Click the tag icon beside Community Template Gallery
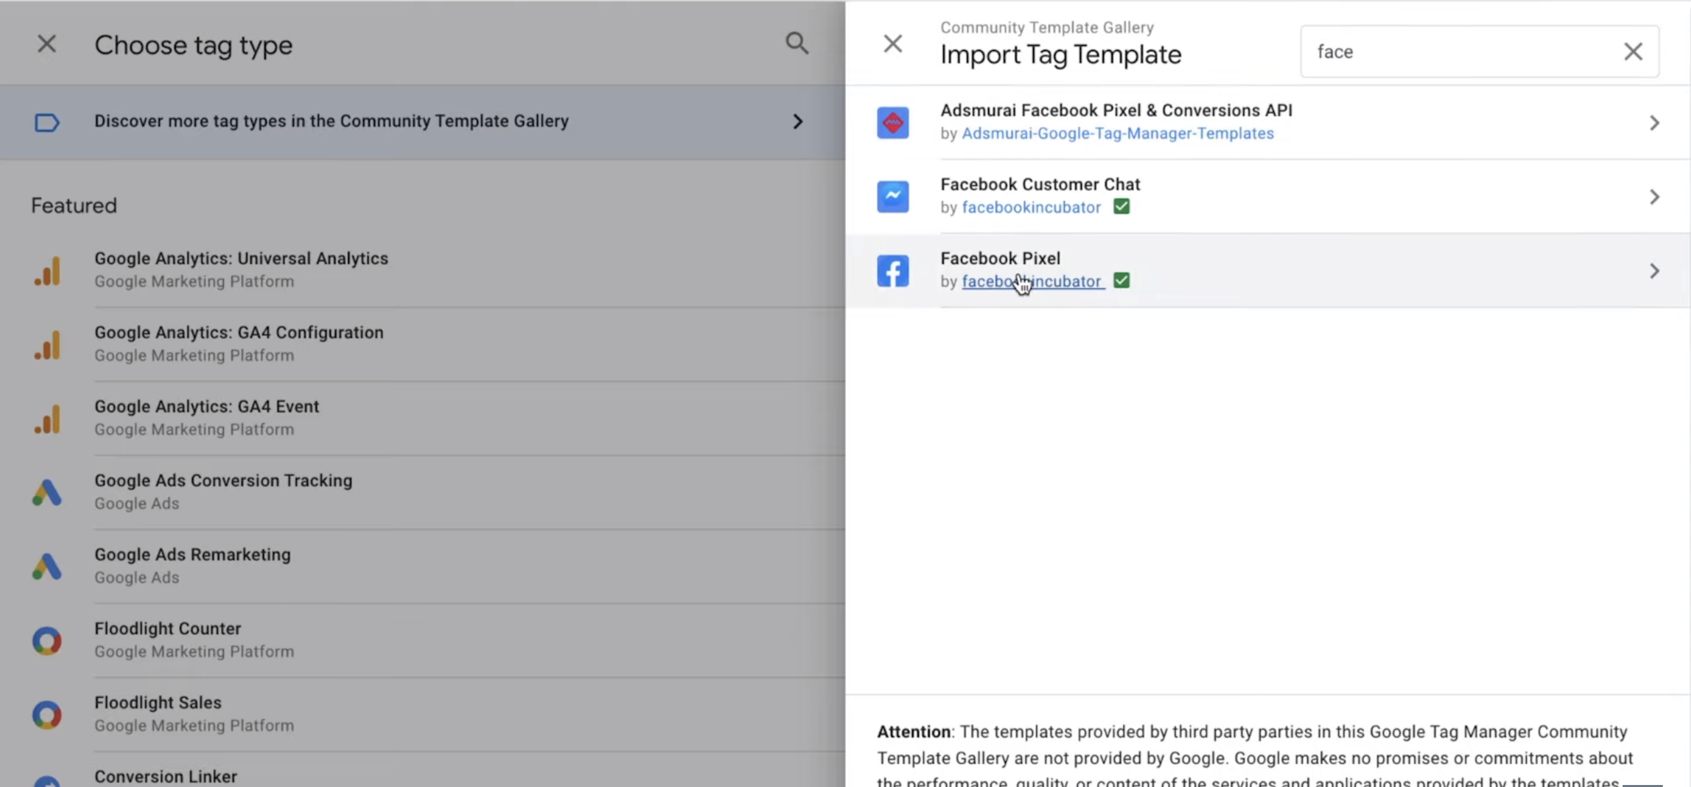Screen dimensions: 1691x787 coord(47,122)
